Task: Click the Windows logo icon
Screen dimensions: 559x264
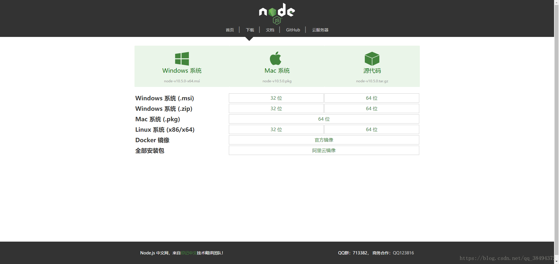Action: point(182,59)
